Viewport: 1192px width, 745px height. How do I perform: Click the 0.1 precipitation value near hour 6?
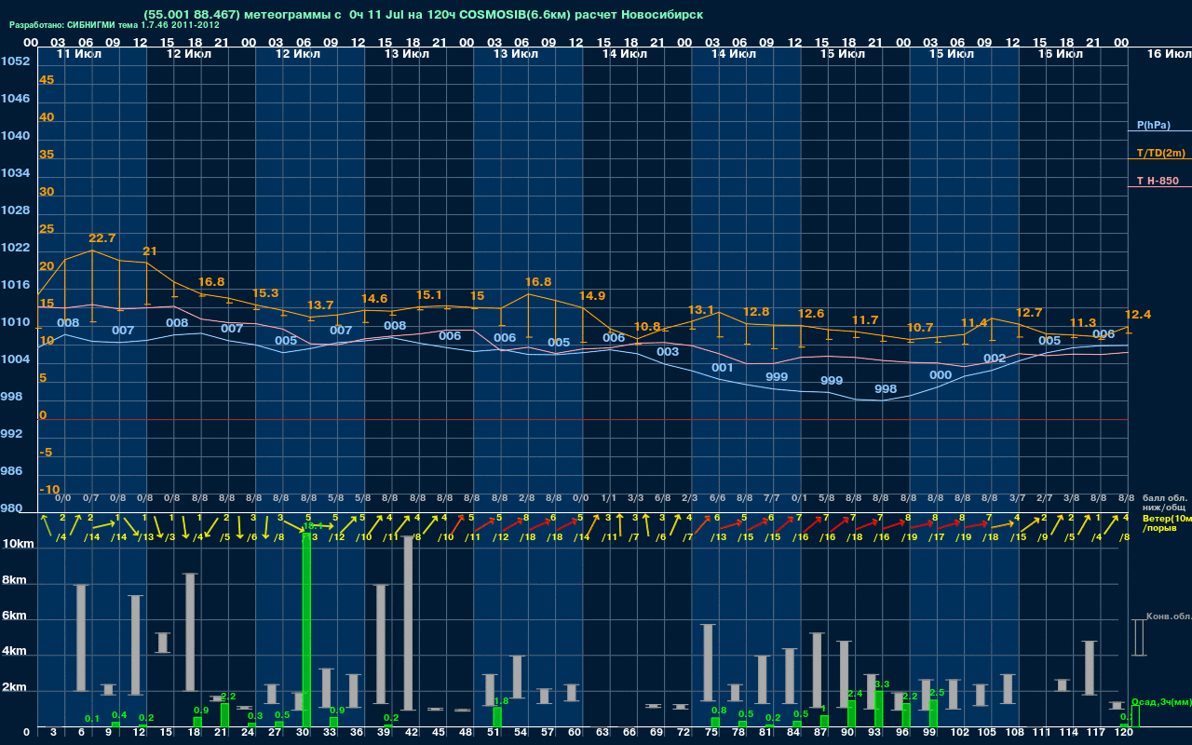coord(92,719)
